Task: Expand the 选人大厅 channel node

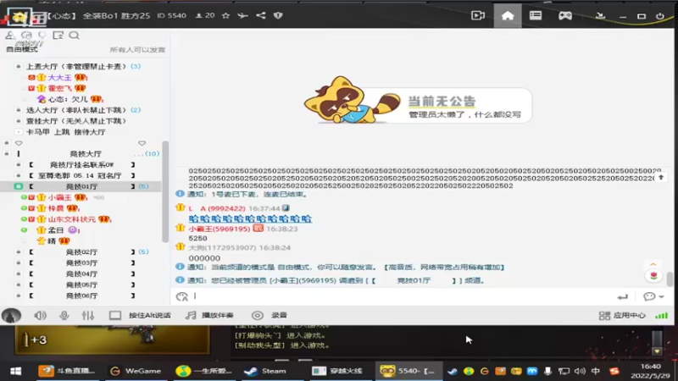Action: (18, 110)
